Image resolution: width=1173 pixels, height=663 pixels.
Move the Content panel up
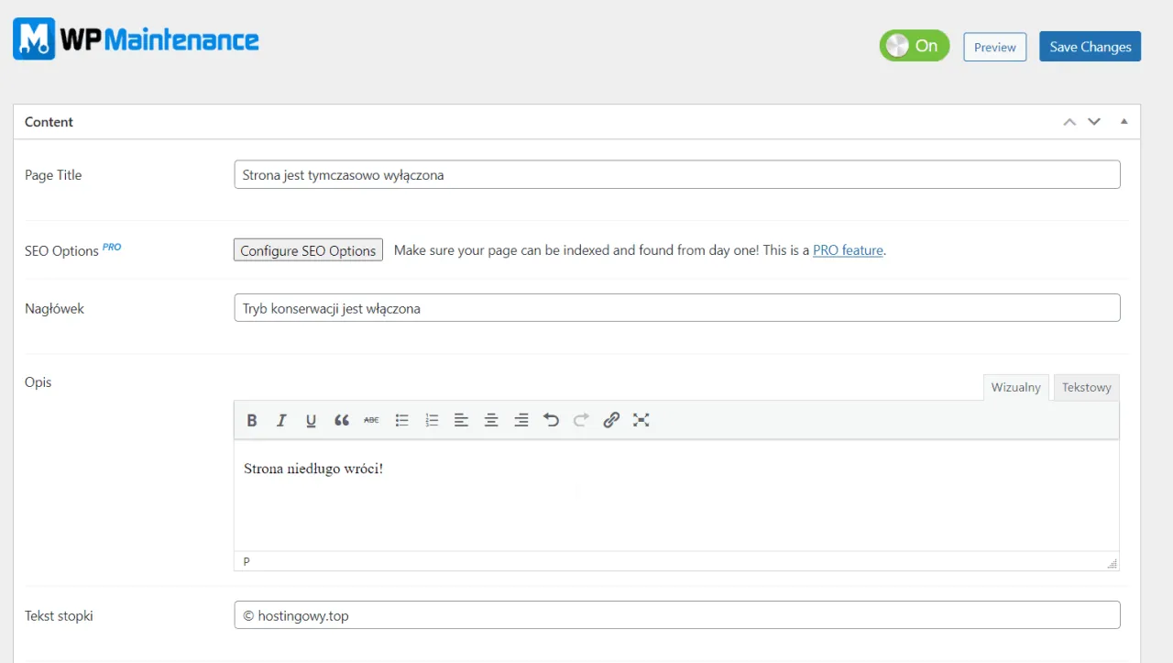click(1069, 122)
